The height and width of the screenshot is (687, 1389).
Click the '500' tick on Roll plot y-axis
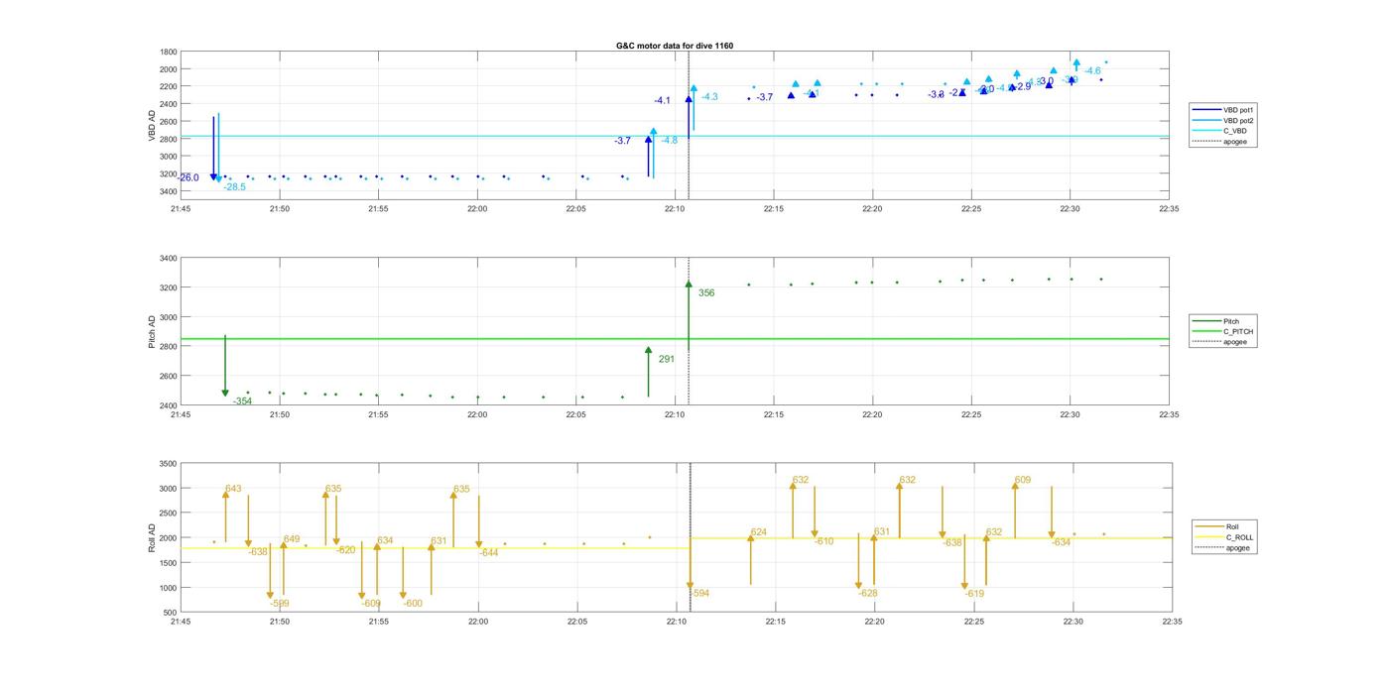171,613
